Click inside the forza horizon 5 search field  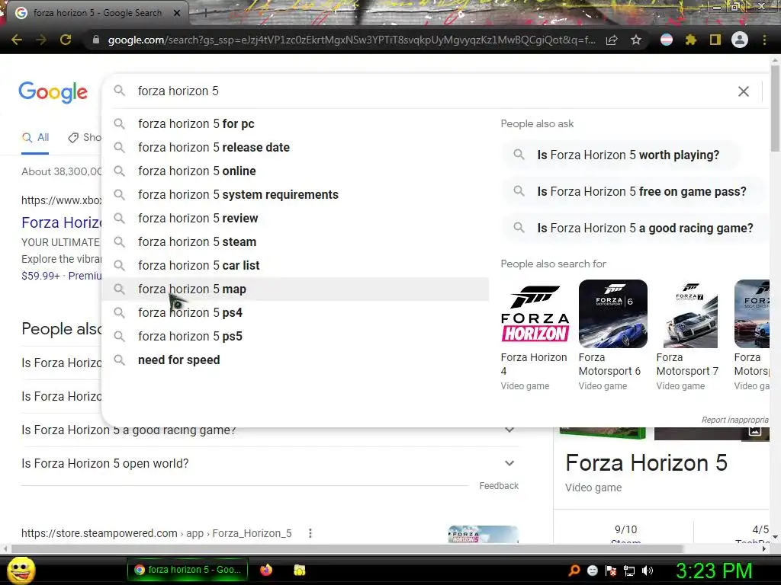coord(429,91)
